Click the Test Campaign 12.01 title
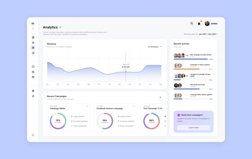 (153, 108)
